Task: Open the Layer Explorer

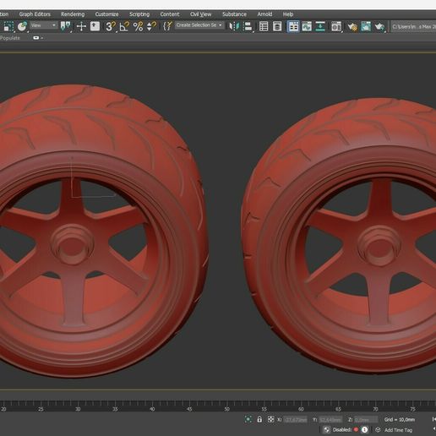Action: 277,26
